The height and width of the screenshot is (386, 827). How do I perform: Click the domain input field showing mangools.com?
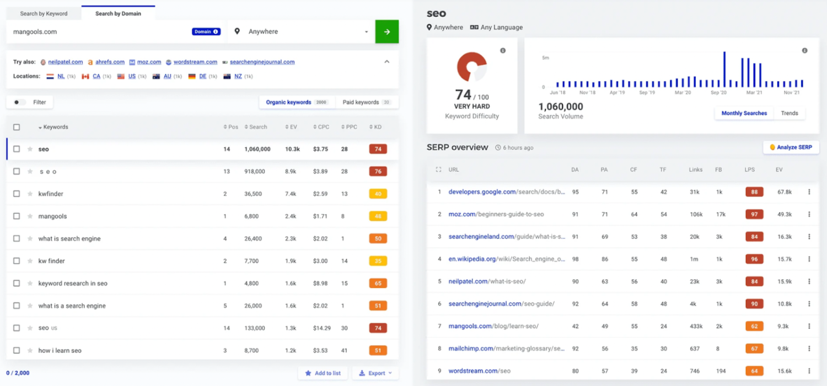click(94, 31)
